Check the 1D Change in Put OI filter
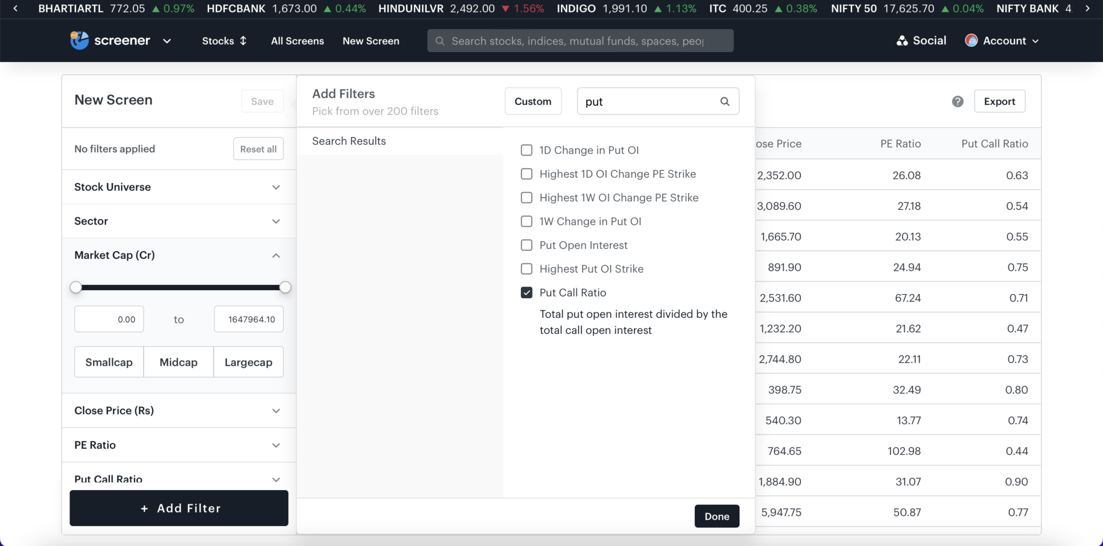The image size is (1103, 546). point(526,150)
